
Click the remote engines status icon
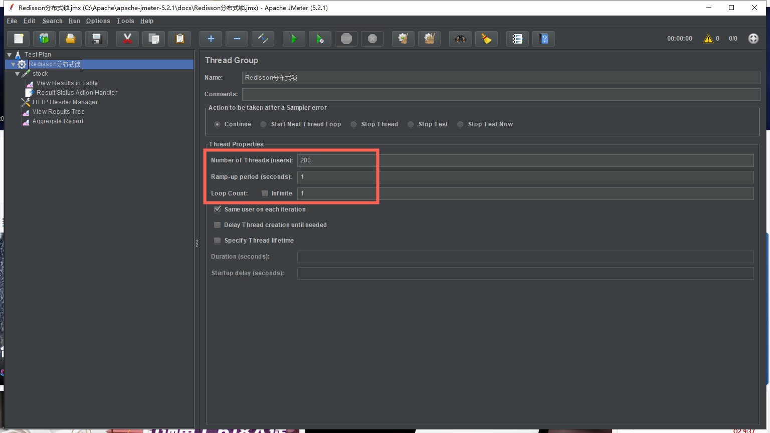pos(753,39)
